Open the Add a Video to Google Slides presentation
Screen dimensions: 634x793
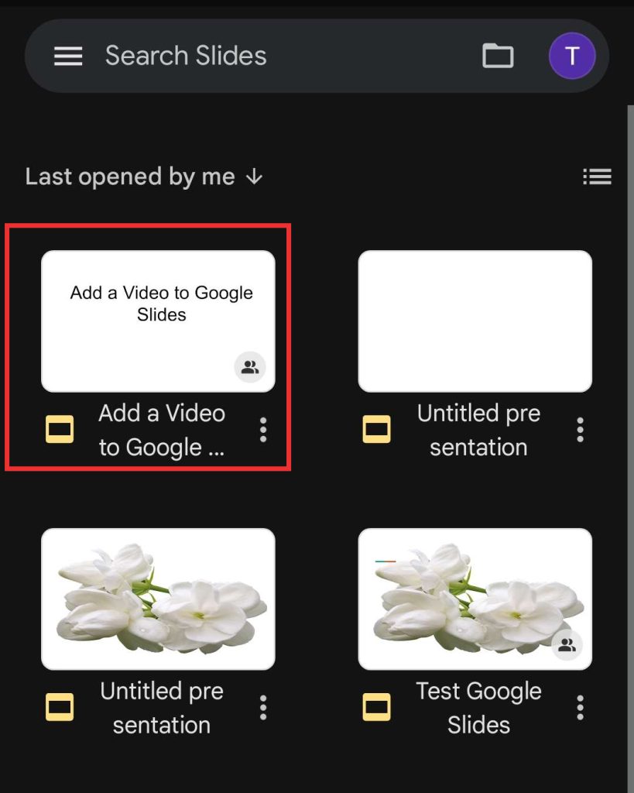pos(158,320)
